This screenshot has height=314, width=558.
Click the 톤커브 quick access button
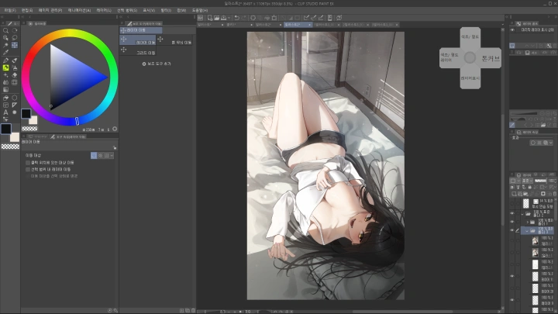point(491,59)
